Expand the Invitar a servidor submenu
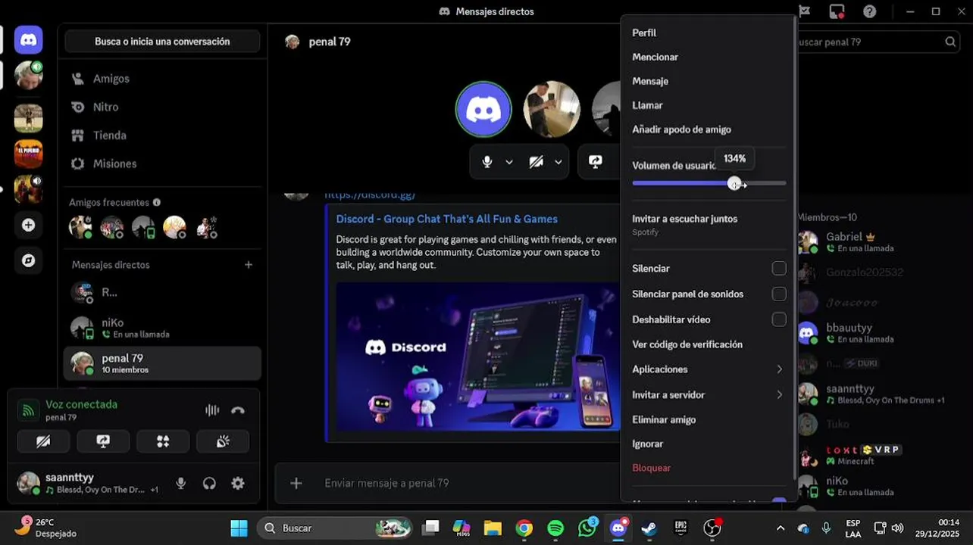The height and width of the screenshot is (545, 973). point(709,394)
